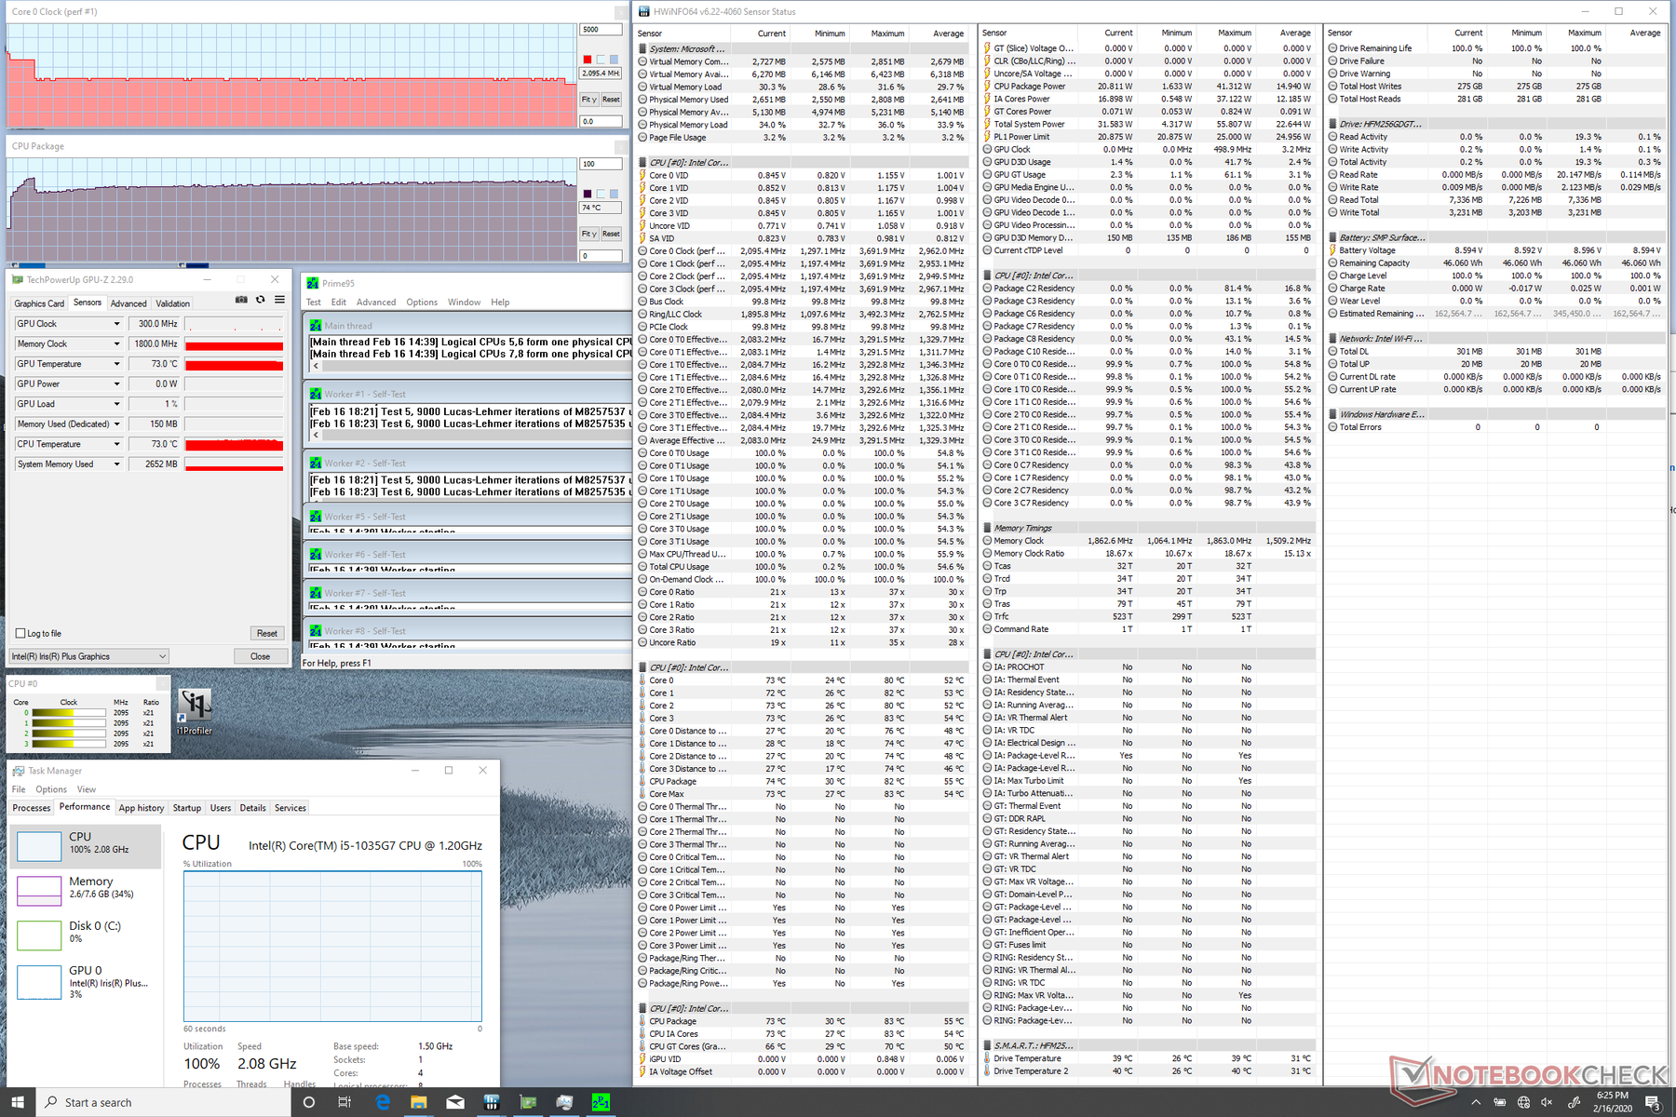Open the i1Profiler desktop shortcut
Image resolution: width=1676 pixels, height=1117 pixels.
(x=195, y=711)
